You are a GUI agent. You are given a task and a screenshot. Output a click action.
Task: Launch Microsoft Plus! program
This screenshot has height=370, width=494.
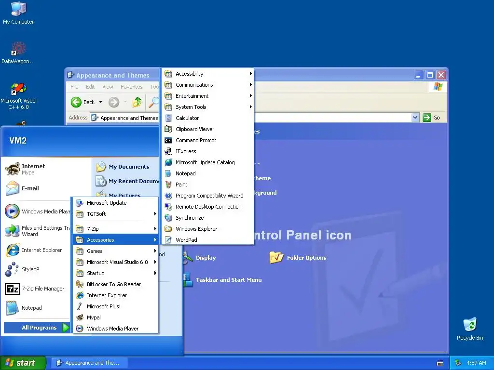(x=115, y=306)
